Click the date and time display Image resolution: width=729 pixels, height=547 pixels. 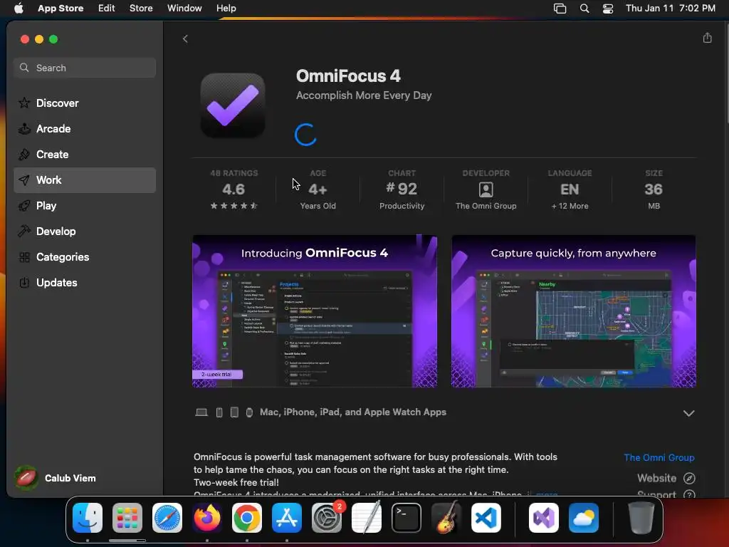click(671, 8)
